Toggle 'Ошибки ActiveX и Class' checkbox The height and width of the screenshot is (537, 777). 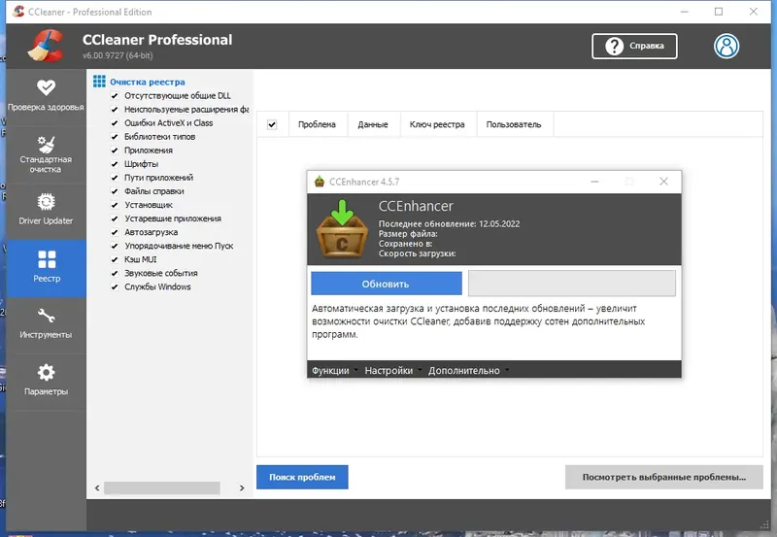click(x=115, y=123)
